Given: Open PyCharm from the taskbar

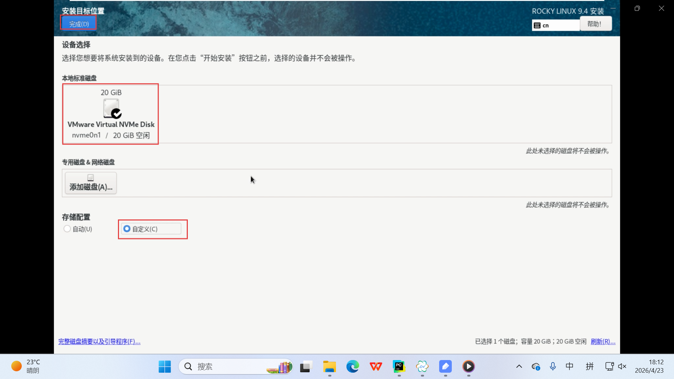Looking at the screenshot, I should click(x=399, y=367).
